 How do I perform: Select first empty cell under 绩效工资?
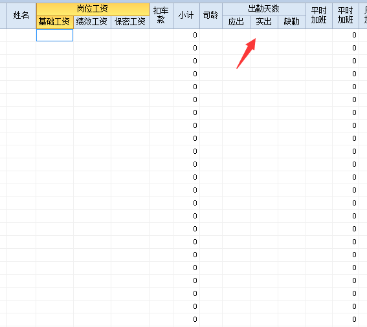tap(92, 36)
